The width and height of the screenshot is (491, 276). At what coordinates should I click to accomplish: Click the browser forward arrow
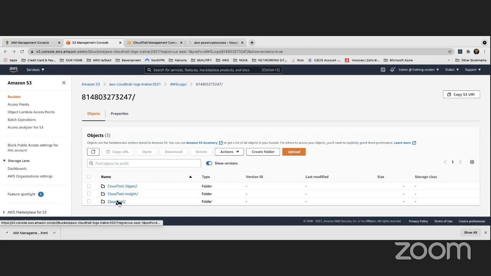click(13, 51)
